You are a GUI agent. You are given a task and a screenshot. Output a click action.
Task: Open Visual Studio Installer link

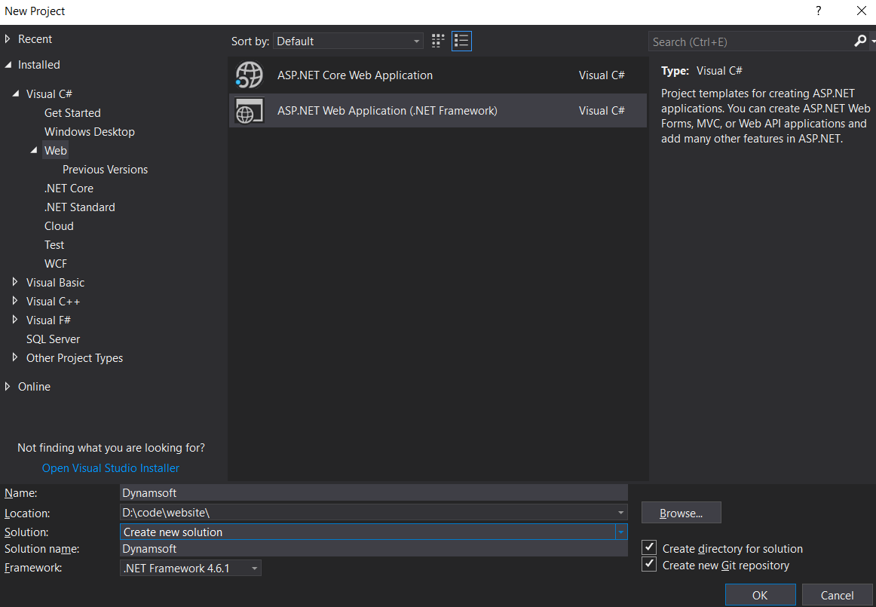point(111,468)
